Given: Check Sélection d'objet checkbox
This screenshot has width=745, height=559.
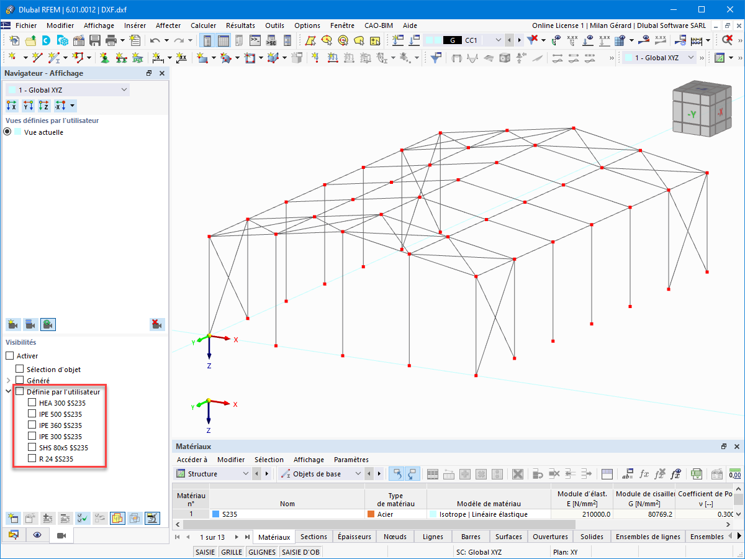Looking at the screenshot, I should tap(20, 369).
